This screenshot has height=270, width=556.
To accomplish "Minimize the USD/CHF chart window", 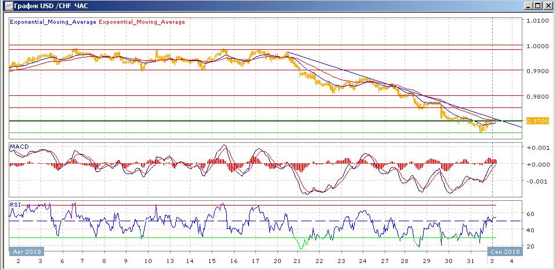I will click(x=529, y=6).
